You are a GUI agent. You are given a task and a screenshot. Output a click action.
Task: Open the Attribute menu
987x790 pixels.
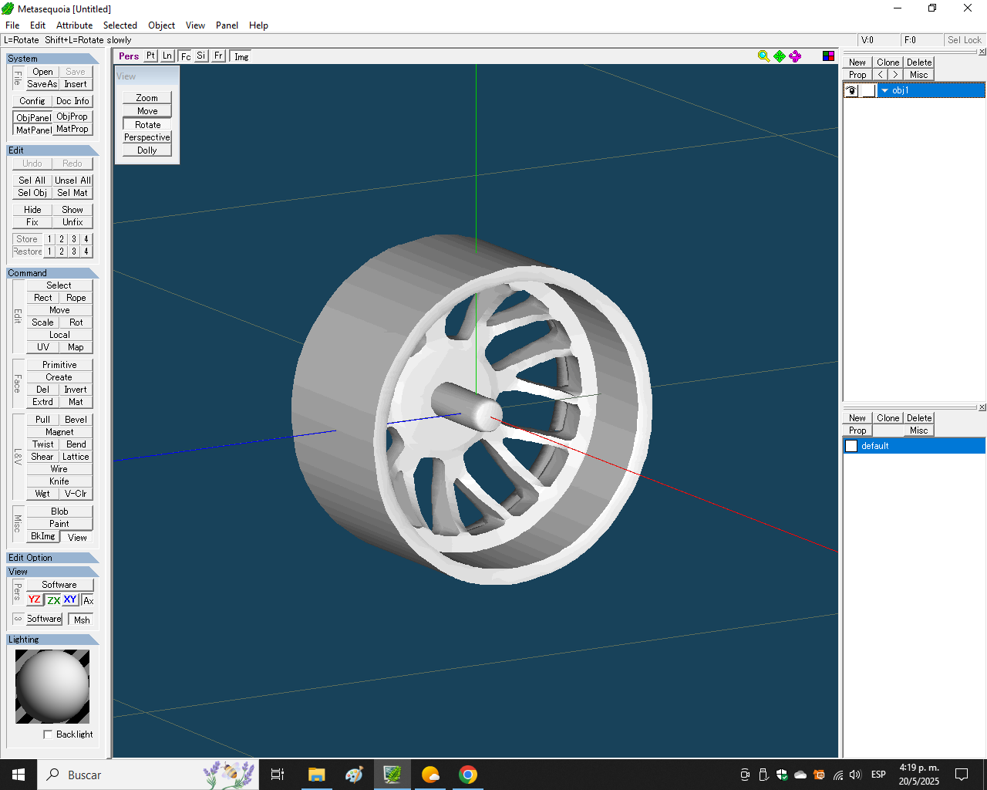click(x=74, y=25)
